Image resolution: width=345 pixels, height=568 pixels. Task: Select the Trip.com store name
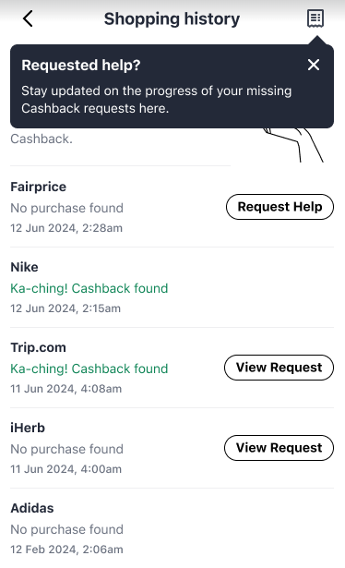39,347
